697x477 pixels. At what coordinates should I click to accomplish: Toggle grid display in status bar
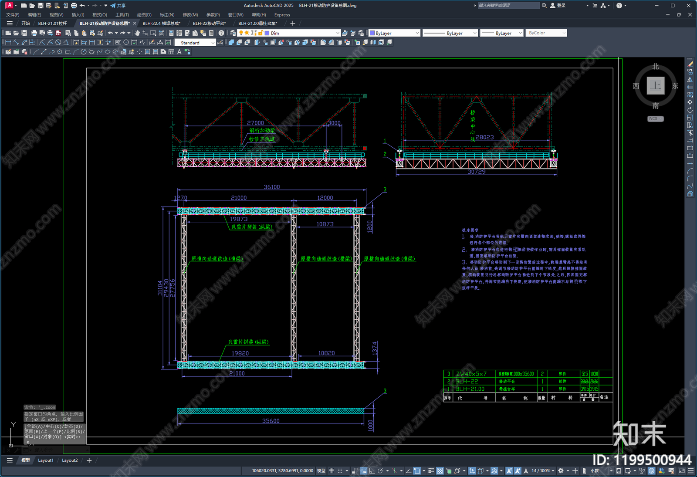[332, 471]
